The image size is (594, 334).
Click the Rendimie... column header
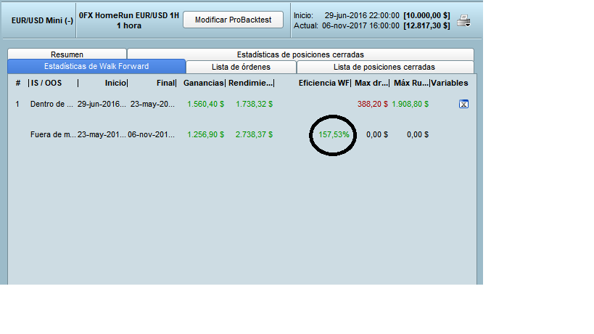[x=250, y=83]
